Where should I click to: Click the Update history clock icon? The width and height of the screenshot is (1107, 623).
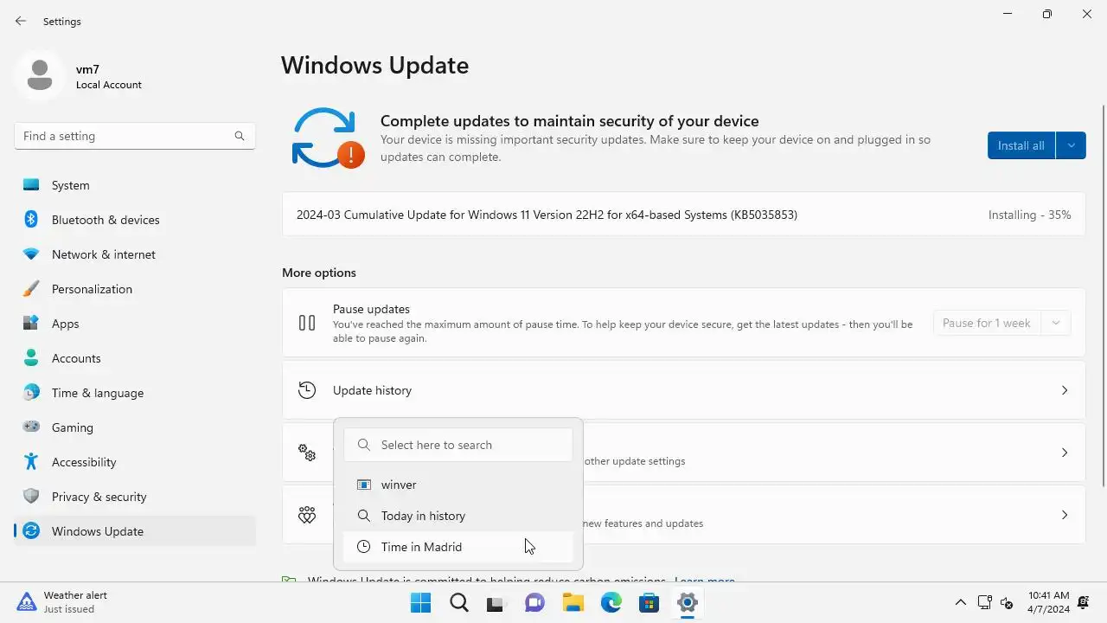(307, 390)
